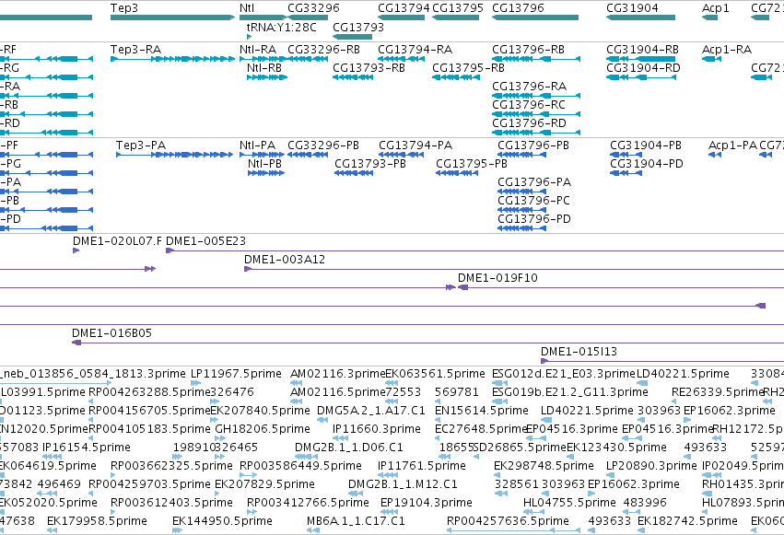The width and height of the screenshot is (784, 535).
Task: Select the CG13796-RD transcript
Action: click(x=536, y=133)
